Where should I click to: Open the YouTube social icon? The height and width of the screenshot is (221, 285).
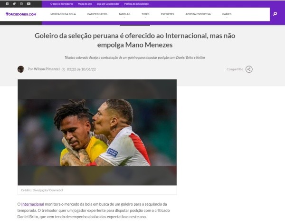pyautogui.click(x=28, y=4)
